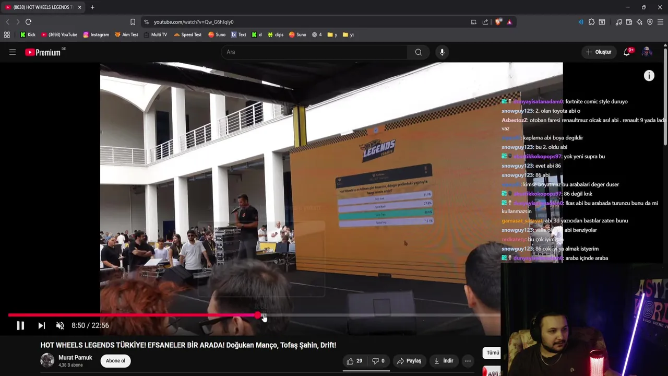Download video with İndir
Screen dimensions: 668x376
[x=443, y=361]
